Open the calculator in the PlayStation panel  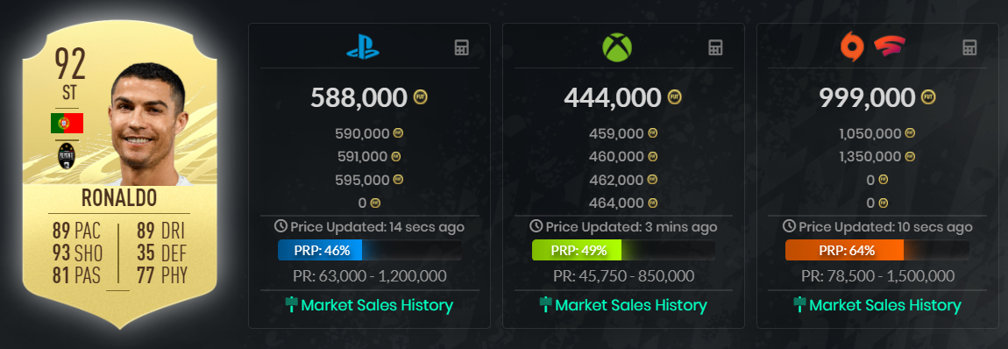pos(462,47)
